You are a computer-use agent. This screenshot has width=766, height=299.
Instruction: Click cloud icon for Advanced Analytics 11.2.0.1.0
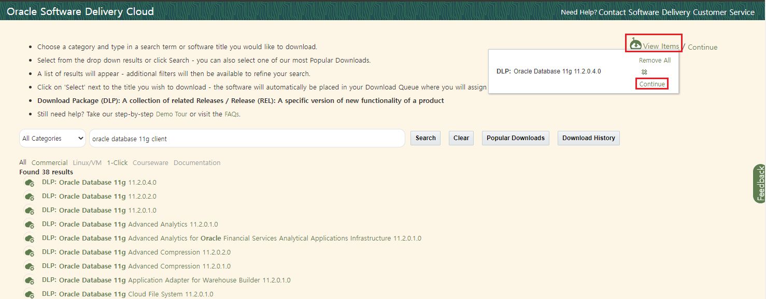[30, 225]
